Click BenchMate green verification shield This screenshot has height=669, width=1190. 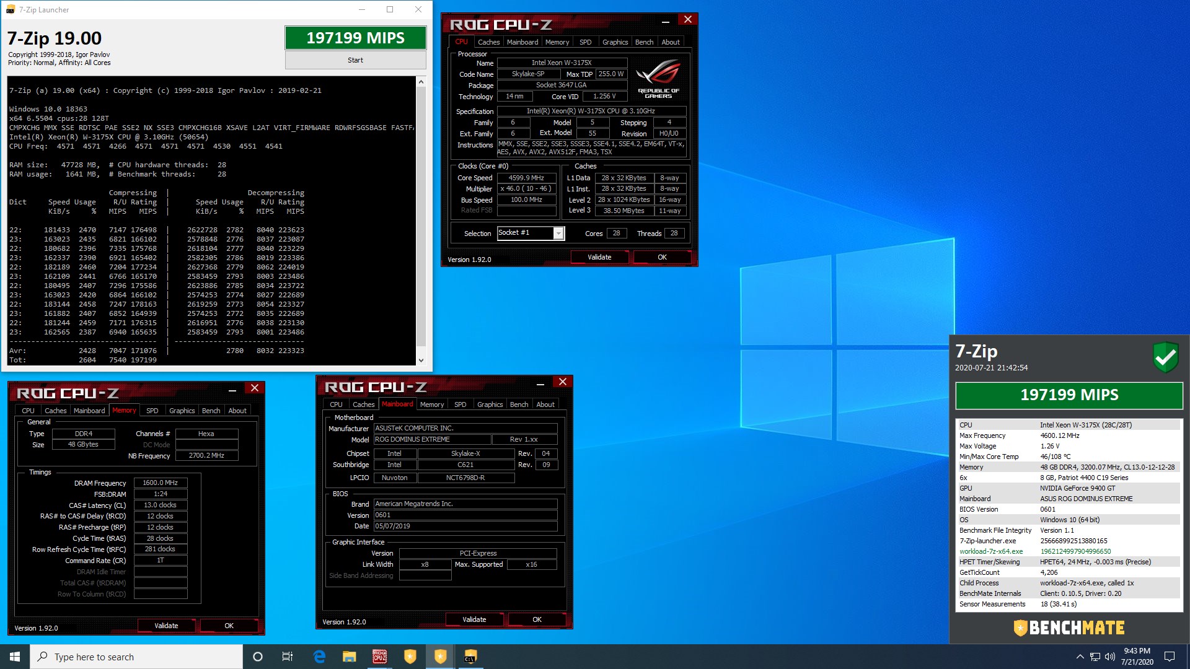tap(1165, 357)
